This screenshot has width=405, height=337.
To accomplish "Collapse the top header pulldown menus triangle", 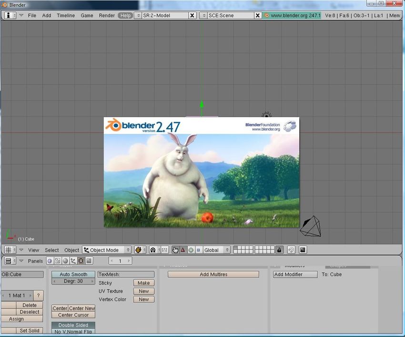I will click(21, 16).
